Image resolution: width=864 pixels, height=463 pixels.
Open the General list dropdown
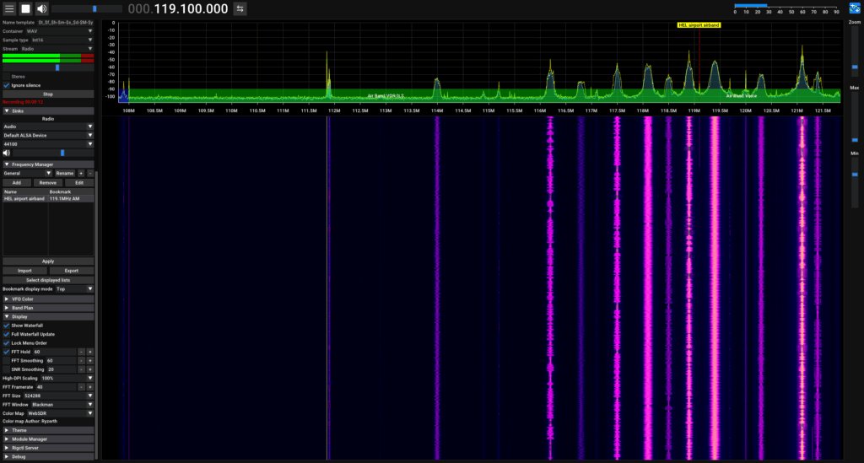pyautogui.click(x=27, y=174)
